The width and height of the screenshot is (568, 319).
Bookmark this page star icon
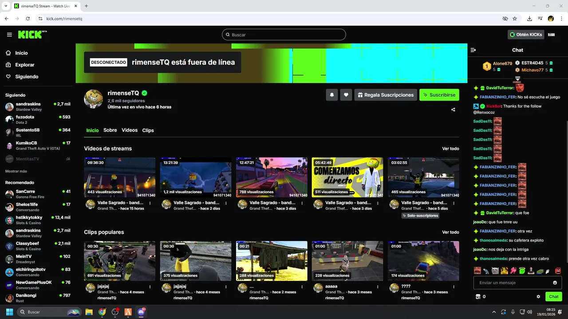click(515, 19)
